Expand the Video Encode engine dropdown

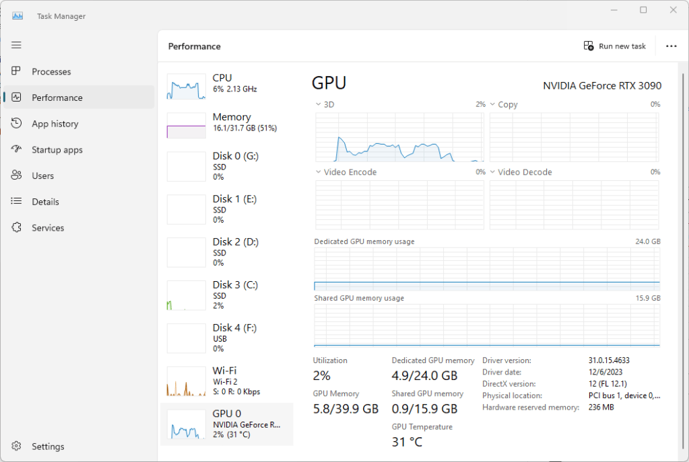(319, 172)
